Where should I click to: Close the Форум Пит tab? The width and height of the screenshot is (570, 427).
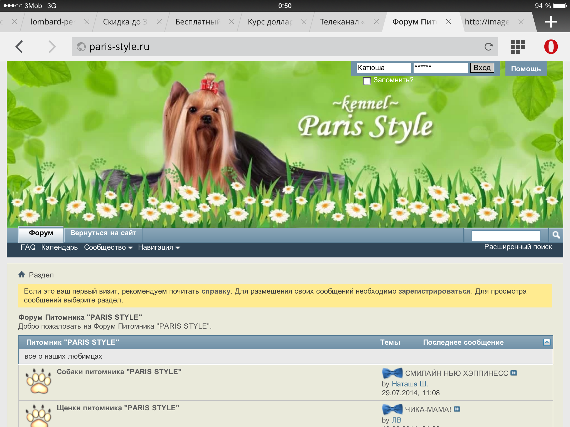click(449, 22)
